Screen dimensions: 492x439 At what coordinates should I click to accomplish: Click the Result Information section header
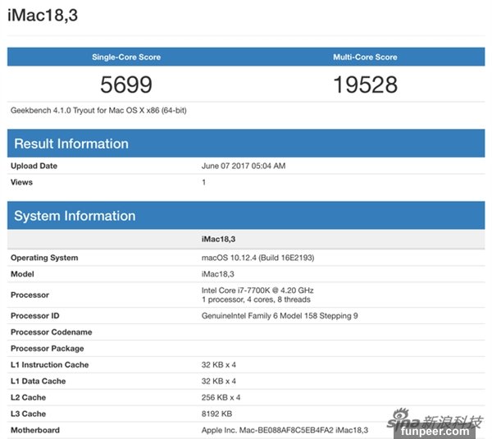[x=71, y=144]
